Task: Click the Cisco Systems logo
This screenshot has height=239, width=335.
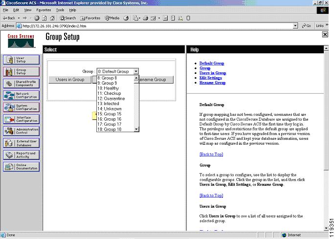Action: (21, 41)
